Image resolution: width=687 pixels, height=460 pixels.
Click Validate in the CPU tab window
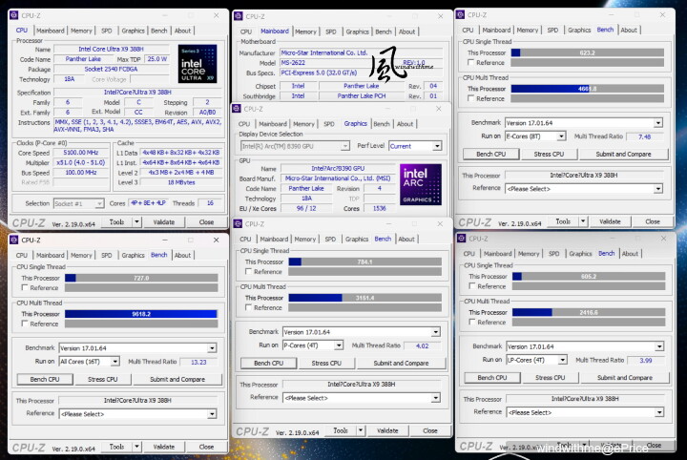(164, 222)
